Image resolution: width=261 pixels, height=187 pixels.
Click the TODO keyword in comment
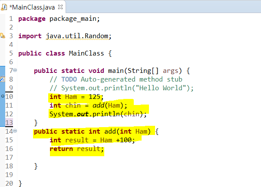coord(69,79)
